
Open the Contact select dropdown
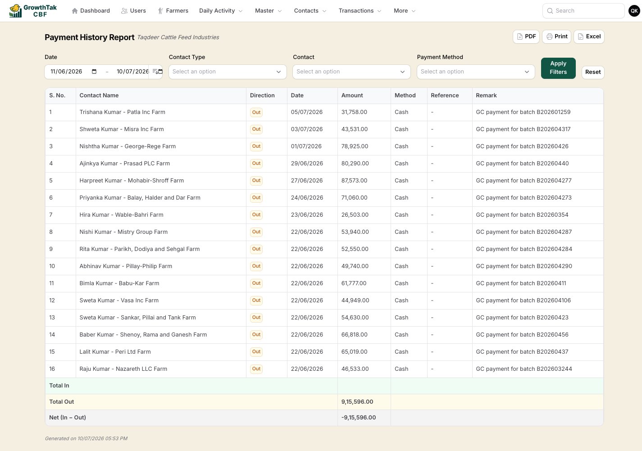pos(351,72)
